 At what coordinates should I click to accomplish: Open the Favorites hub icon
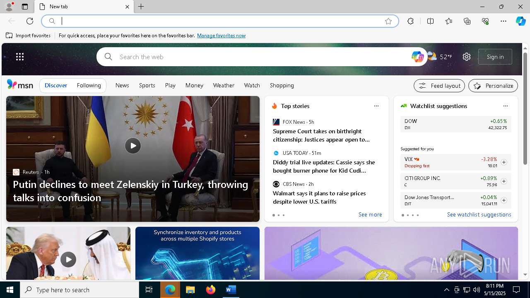[449, 21]
